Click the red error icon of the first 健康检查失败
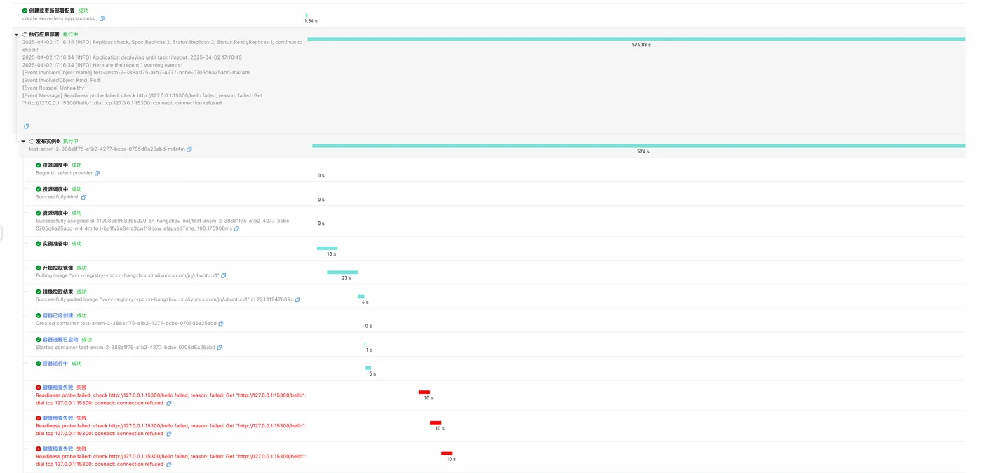This screenshot has width=982, height=473. coord(39,388)
